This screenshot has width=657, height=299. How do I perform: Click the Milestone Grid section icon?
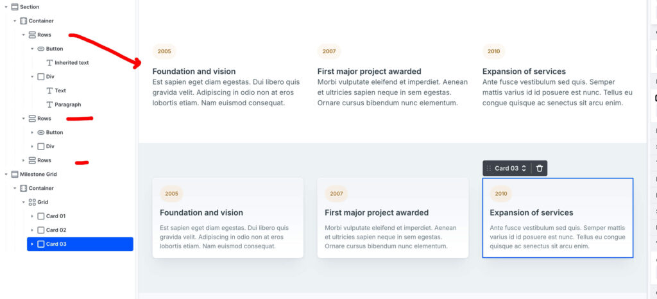point(15,174)
